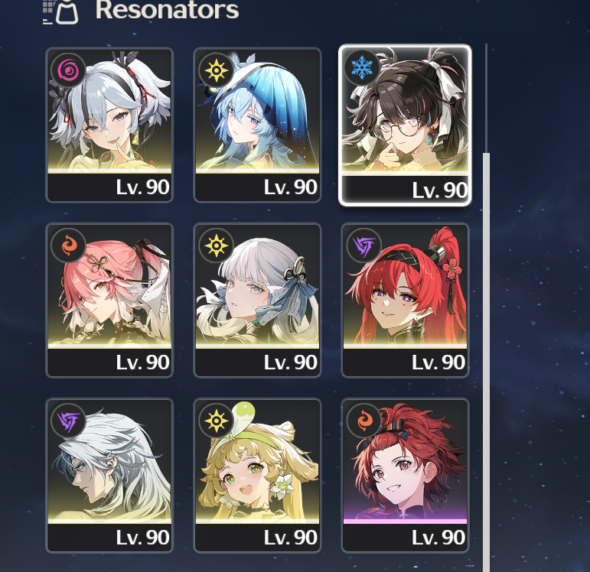Viewport: 590px width, 572px height.
Task: Click Fusion flame icon on pink-haired card
Action: [68, 245]
